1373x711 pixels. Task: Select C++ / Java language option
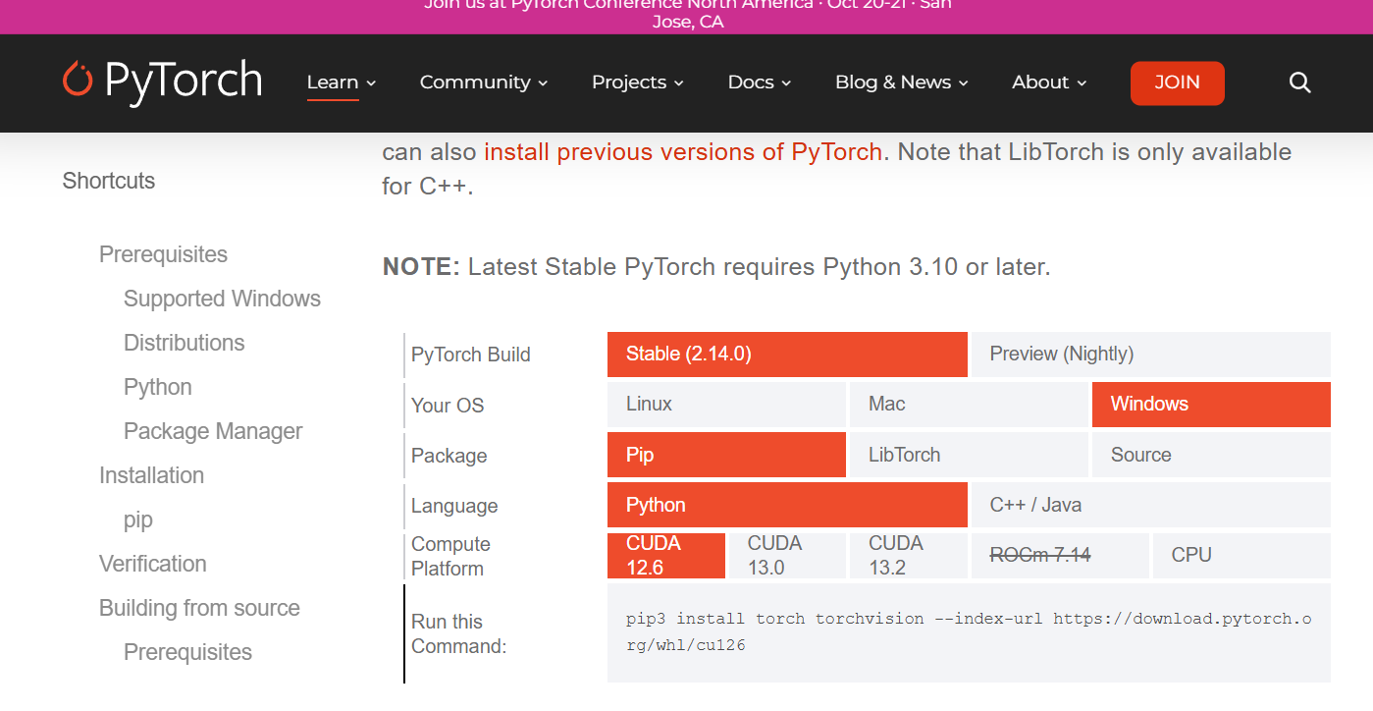pos(1150,505)
